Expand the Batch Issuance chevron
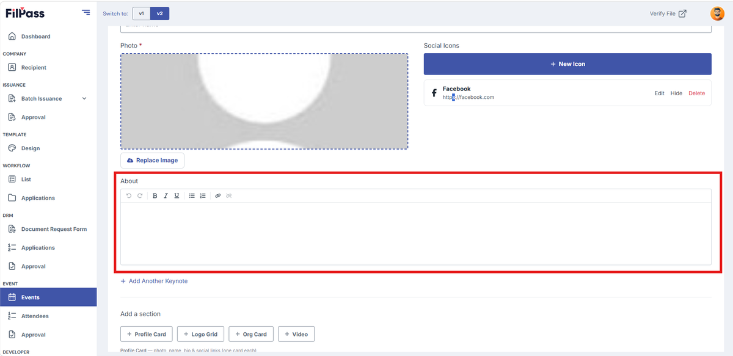 pyautogui.click(x=84, y=99)
